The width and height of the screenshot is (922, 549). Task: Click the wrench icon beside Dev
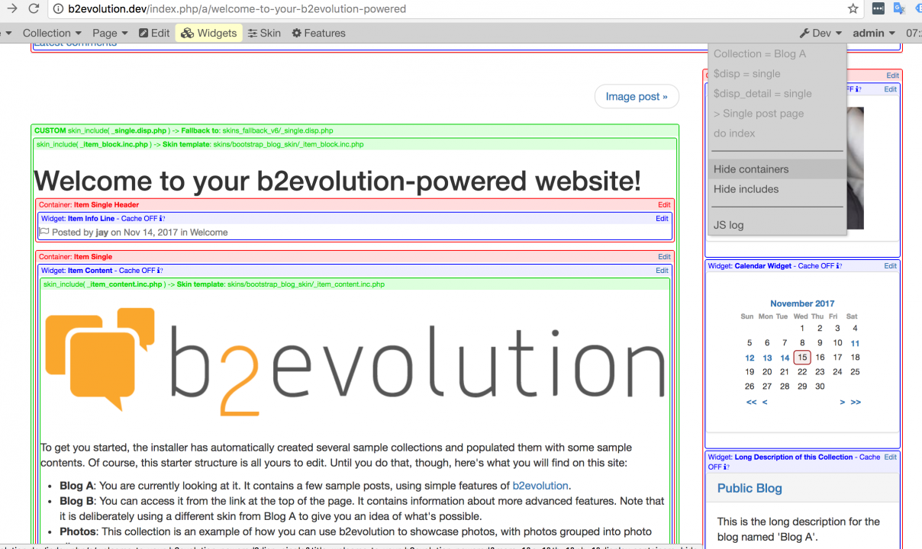pos(804,33)
